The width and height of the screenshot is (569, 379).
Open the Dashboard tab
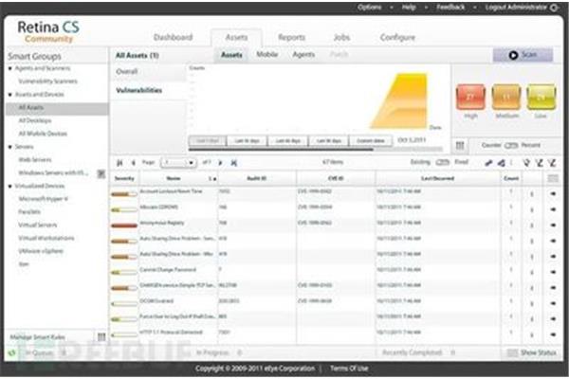(x=174, y=37)
